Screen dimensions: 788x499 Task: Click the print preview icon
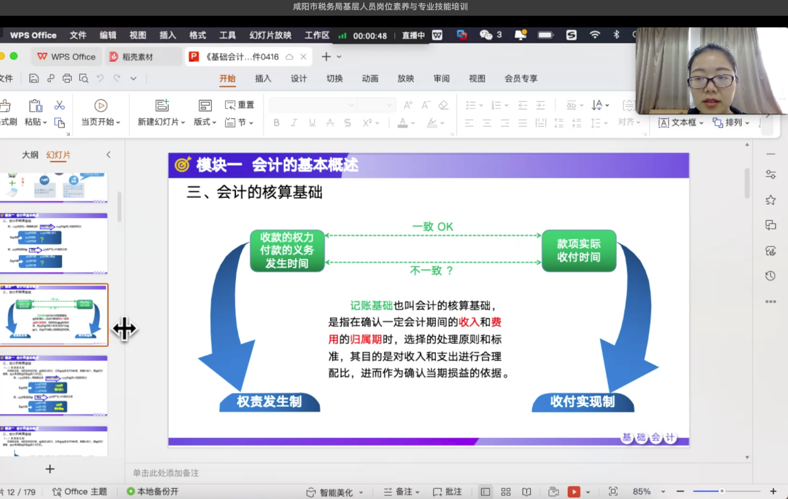(x=84, y=79)
